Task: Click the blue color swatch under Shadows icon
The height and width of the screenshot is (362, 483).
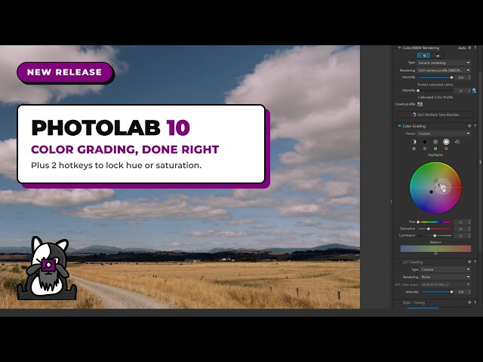Action: (424, 149)
